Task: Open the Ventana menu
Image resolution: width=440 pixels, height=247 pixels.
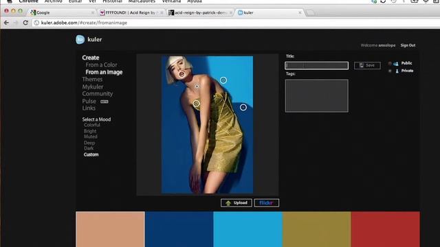Action: 171,1
